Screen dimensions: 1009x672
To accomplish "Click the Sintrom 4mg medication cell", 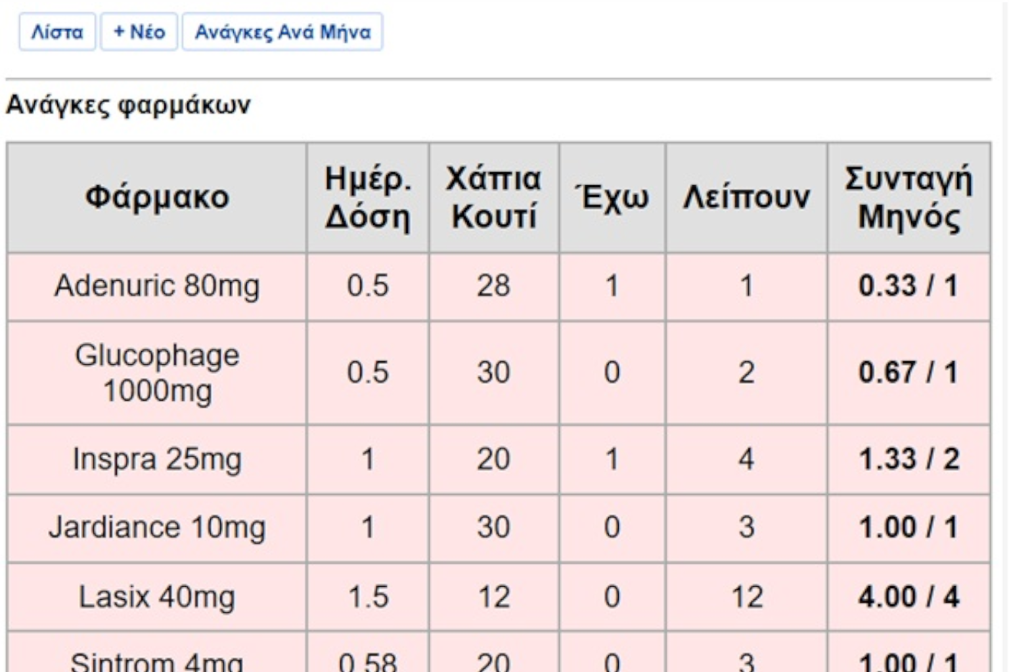I will 157,660.
